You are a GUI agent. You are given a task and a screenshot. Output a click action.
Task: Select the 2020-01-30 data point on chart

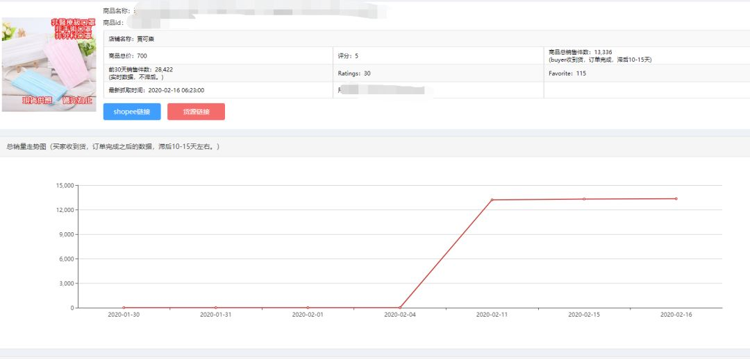[124, 308]
